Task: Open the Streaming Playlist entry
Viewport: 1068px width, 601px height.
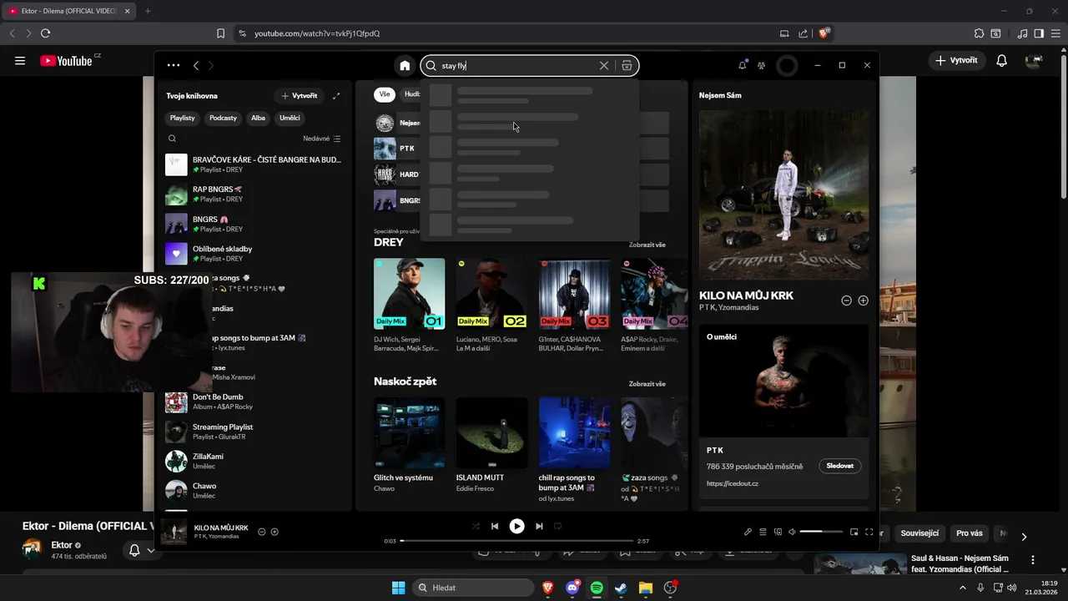Action: 254,432
